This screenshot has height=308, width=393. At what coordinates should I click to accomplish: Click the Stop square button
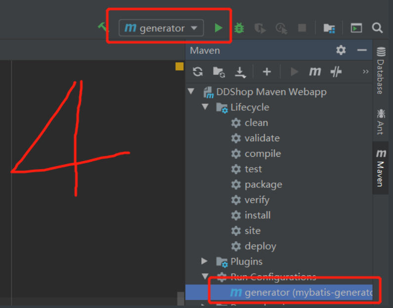coord(302,28)
